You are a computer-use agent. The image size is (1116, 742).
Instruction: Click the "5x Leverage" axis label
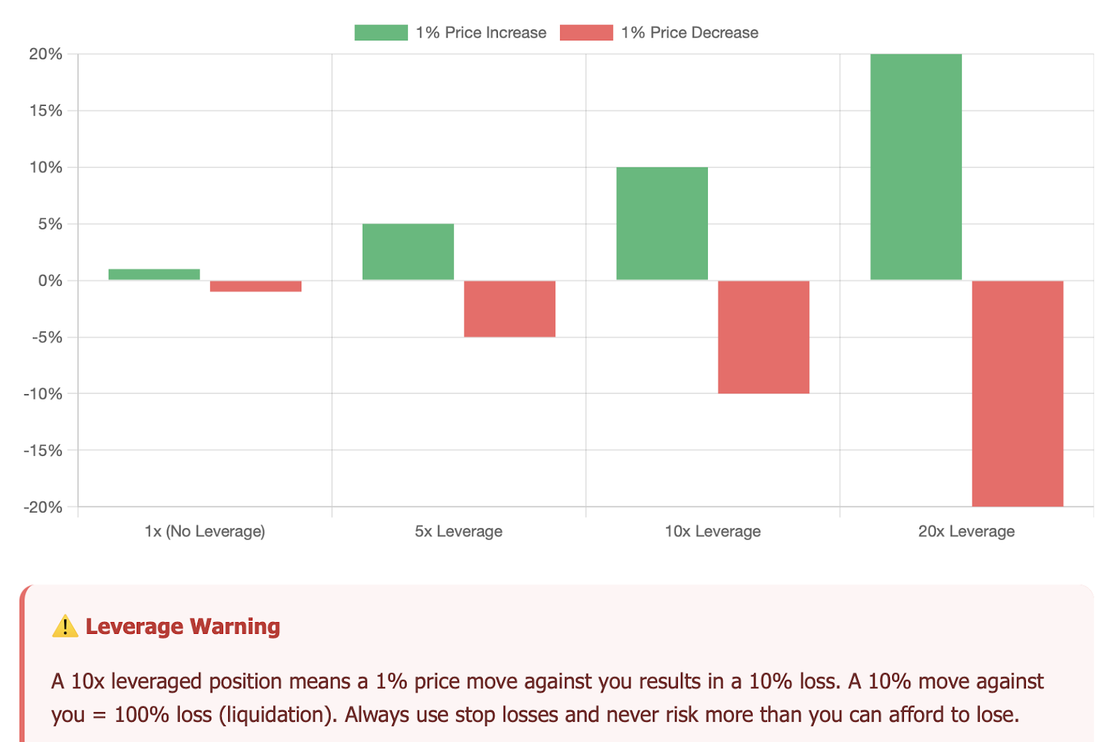pos(458,531)
